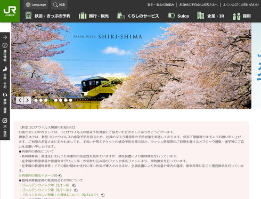Click the suitcase icon for travel
Screen dimensions: 261x199
tap(83, 15)
